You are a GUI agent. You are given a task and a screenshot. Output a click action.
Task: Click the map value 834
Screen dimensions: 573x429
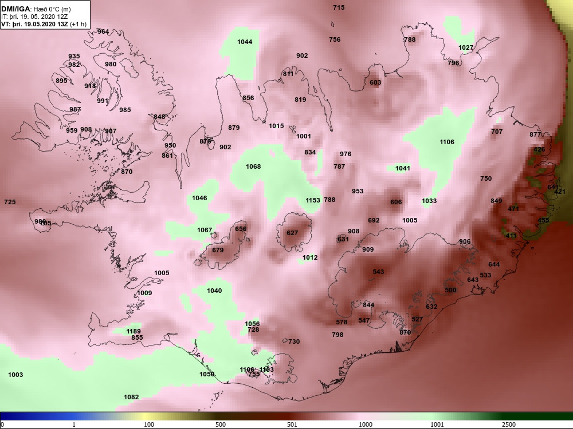(310, 152)
